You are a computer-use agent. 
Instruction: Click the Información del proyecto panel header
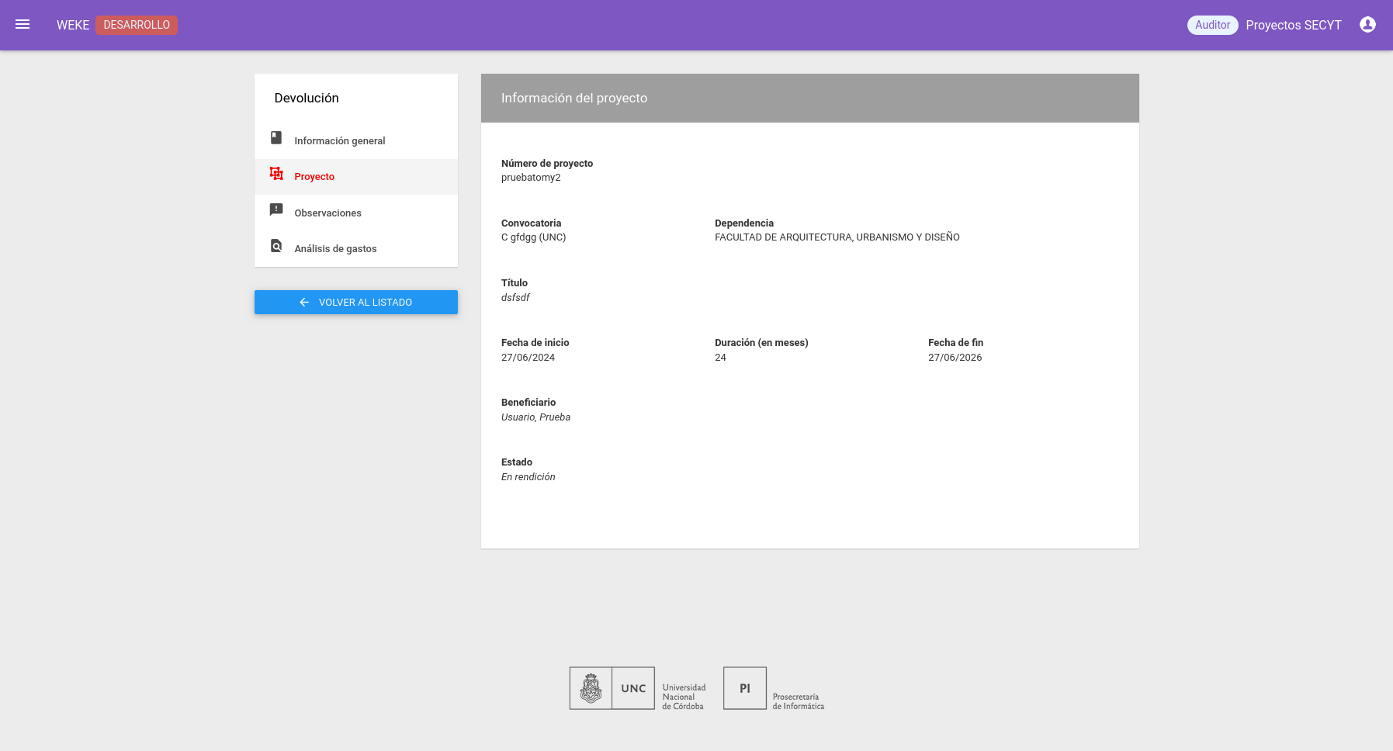(x=809, y=99)
